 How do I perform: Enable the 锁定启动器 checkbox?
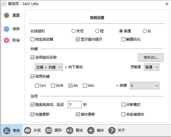coord(32,39)
